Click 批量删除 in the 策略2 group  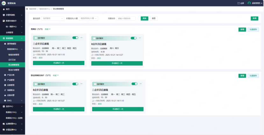point(253,30)
